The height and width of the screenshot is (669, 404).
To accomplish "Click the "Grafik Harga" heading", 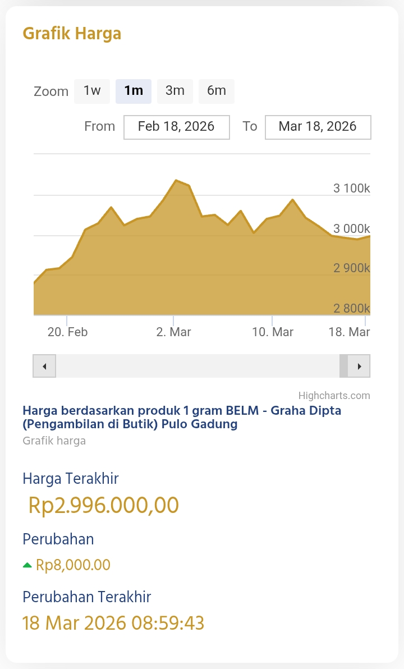I will point(72,34).
